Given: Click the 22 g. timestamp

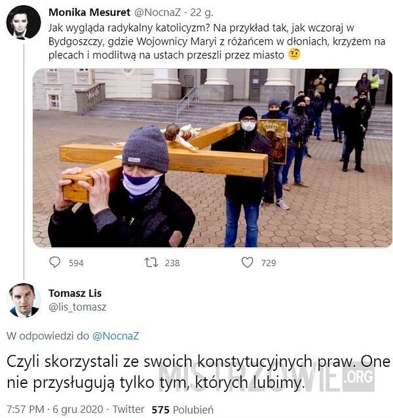Looking at the screenshot, I should point(202,12).
